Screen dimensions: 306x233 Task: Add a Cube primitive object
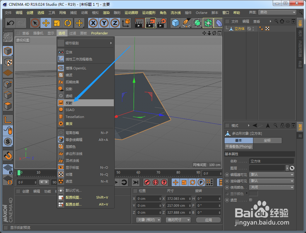point(175,23)
